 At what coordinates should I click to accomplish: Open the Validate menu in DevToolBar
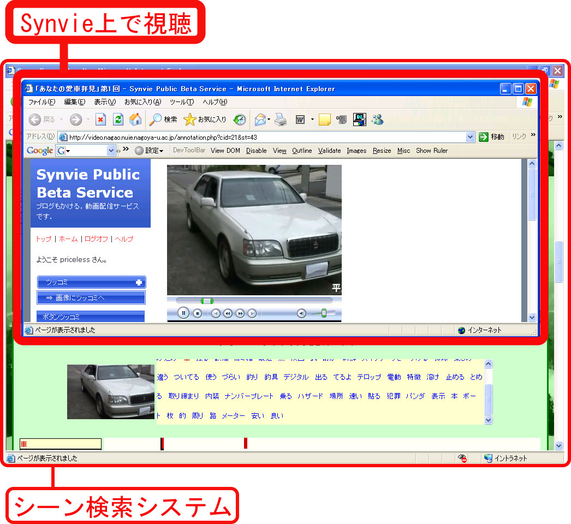pos(329,151)
